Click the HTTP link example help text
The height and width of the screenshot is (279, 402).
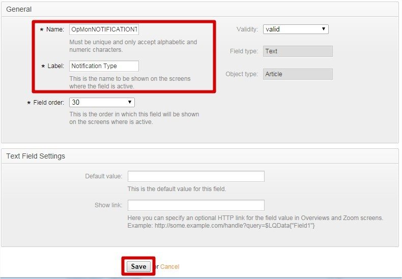254,222
